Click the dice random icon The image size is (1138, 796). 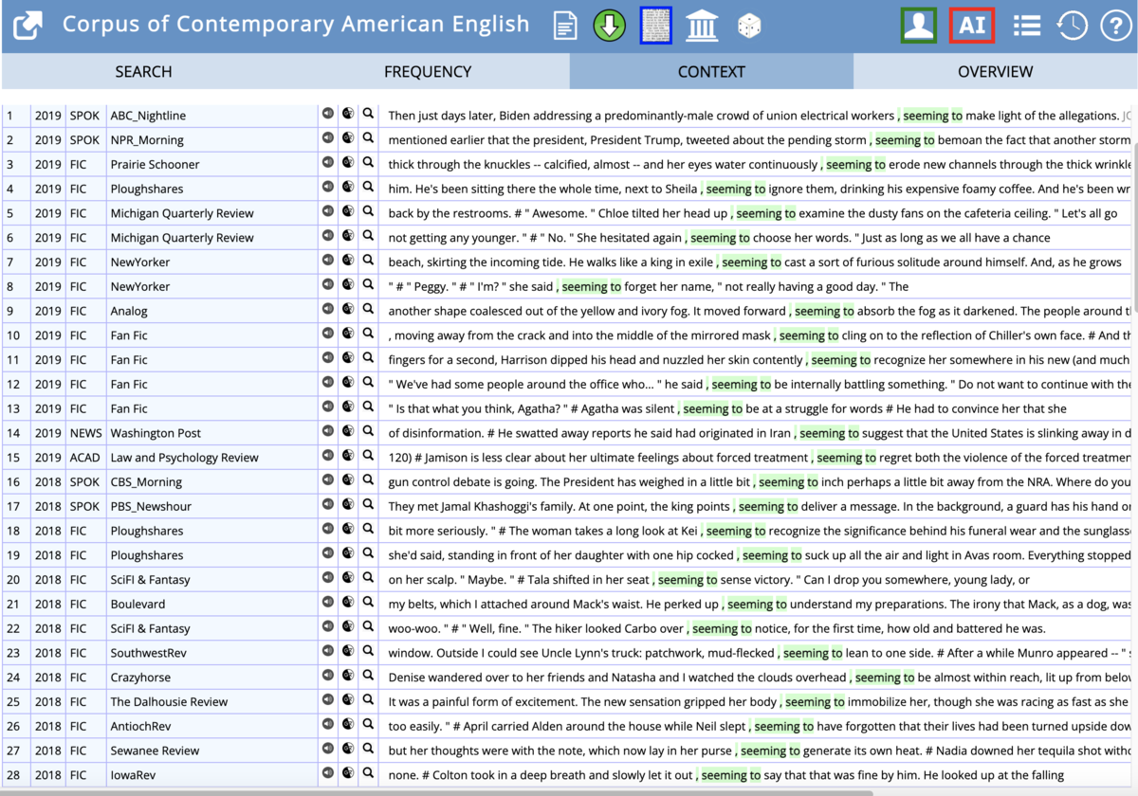pos(749,27)
